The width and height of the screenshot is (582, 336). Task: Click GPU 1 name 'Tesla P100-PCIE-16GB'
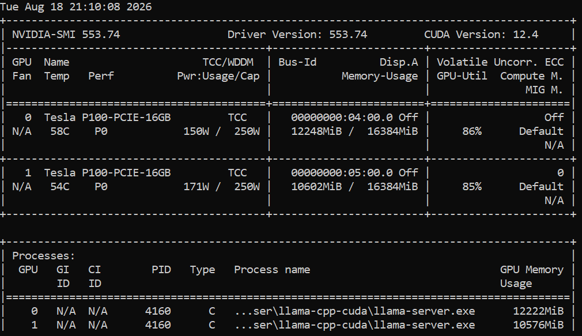click(x=107, y=173)
